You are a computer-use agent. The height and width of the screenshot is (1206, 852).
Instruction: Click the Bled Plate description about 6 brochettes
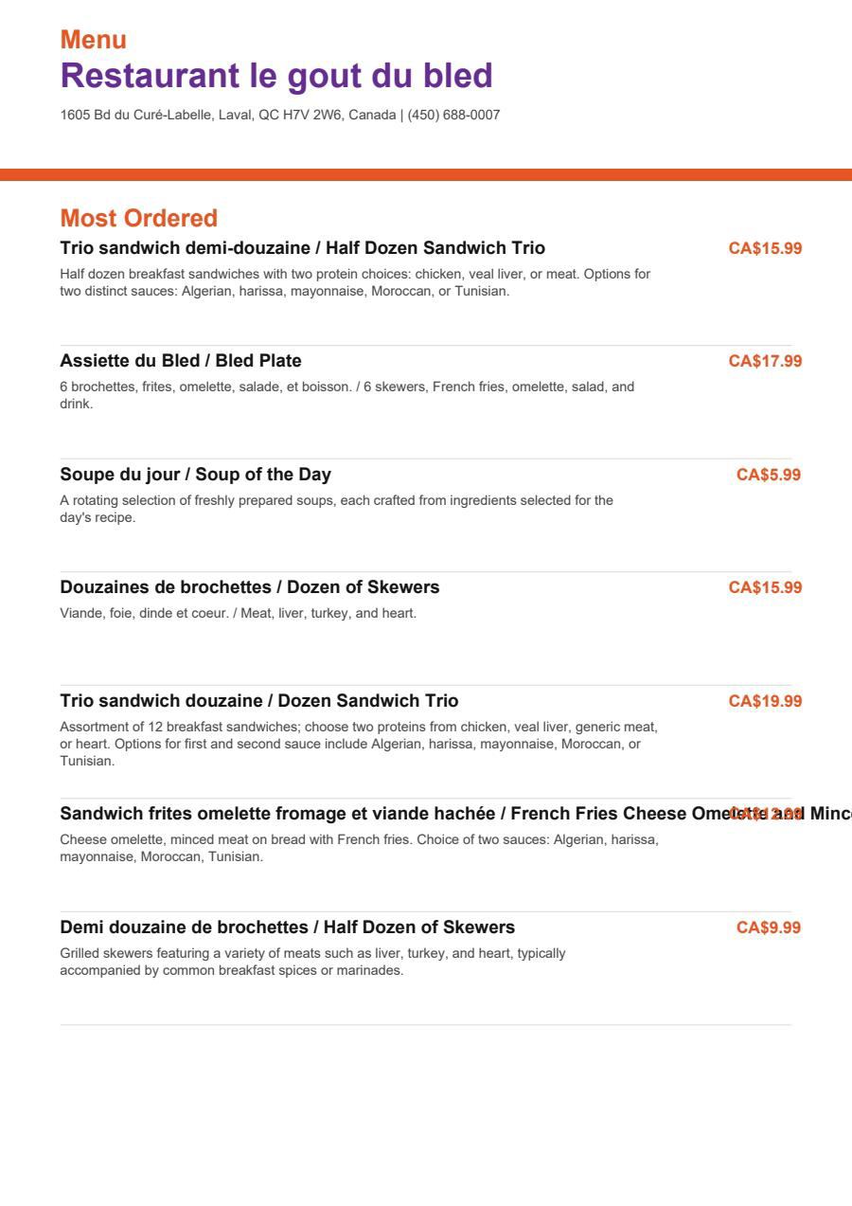click(x=347, y=395)
